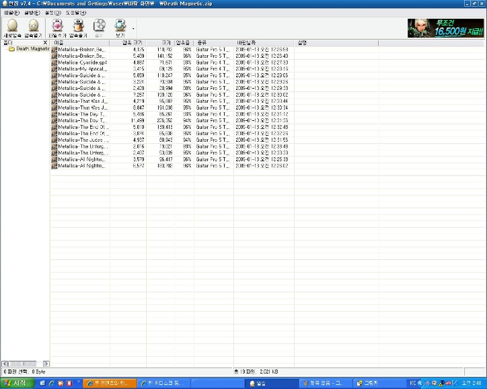Select the Metallica-The Day T.. row with compressed size 11,499
The width and height of the screenshot is (487, 389).
172,120
